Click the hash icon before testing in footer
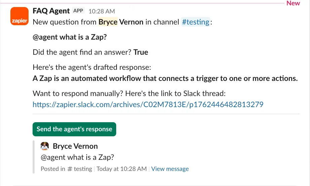The height and width of the screenshot is (186, 310). pos(70,169)
